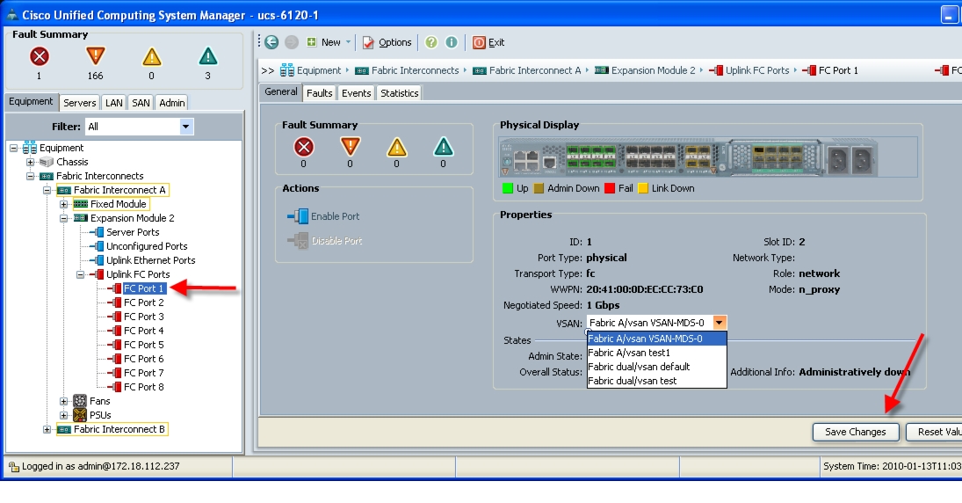Screen dimensions: 962x503
Task: Select Unconfigured Ports in tree
Action: click(x=147, y=246)
